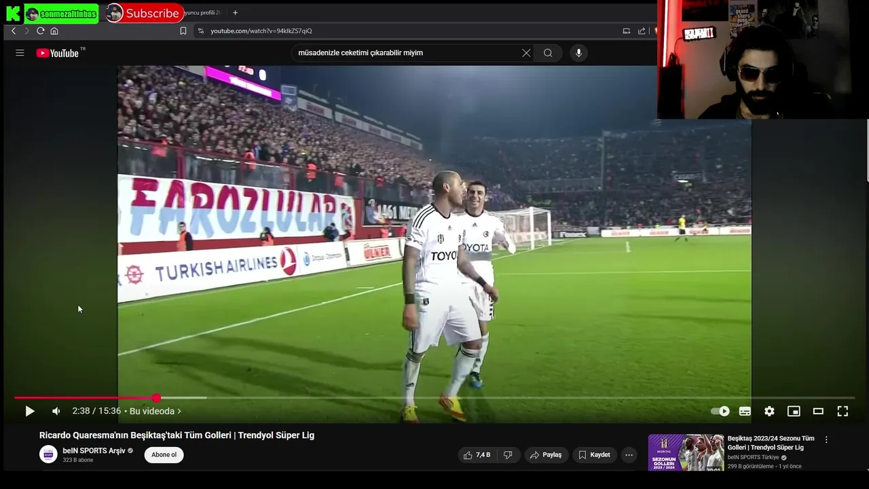This screenshot has height=489, width=869.
Task: Click the cast/screen icon in address bar
Action: (x=626, y=31)
